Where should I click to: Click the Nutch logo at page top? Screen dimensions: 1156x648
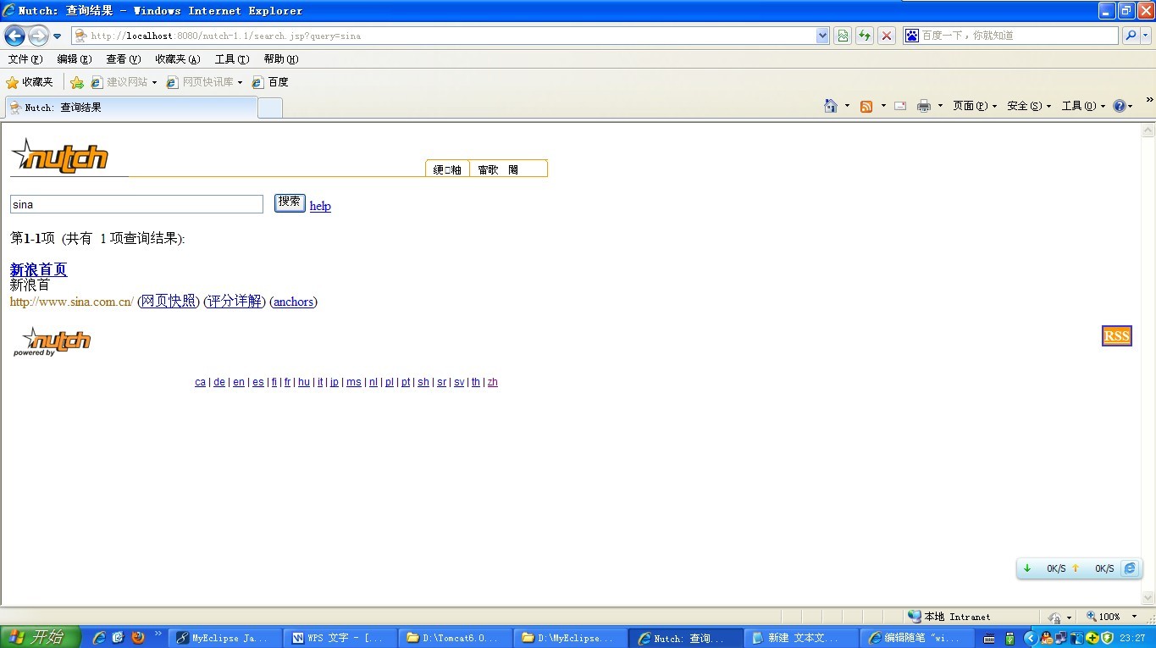coord(59,156)
